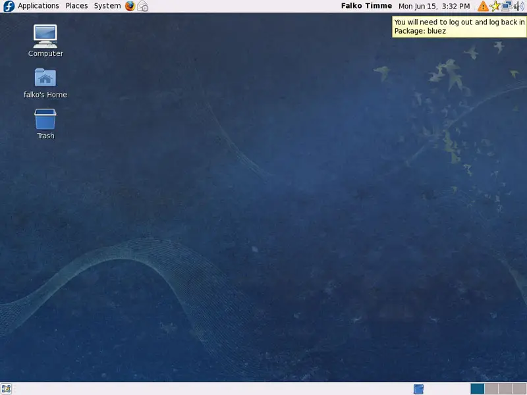Open the clock calendar Mon Jun 15
The width and height of the screenshot is (527, 395).
click(434, 6)
